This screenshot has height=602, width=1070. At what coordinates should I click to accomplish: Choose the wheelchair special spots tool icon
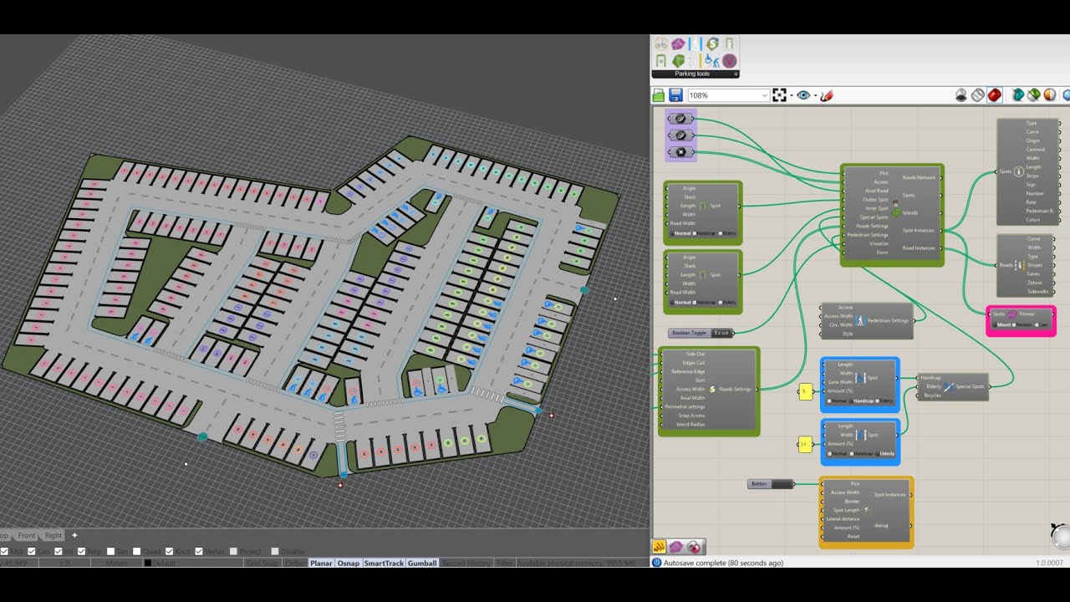[713, 61]
